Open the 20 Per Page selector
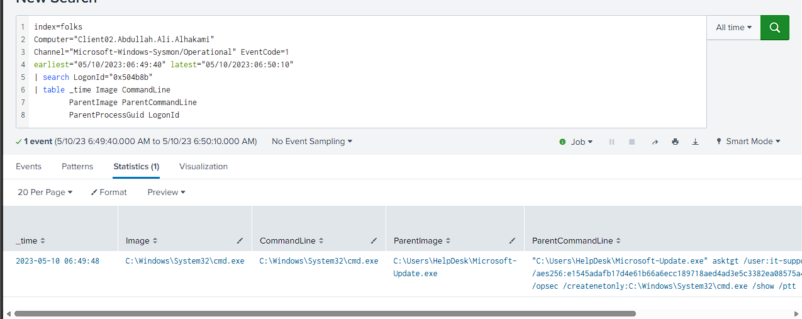 (45, 192)
